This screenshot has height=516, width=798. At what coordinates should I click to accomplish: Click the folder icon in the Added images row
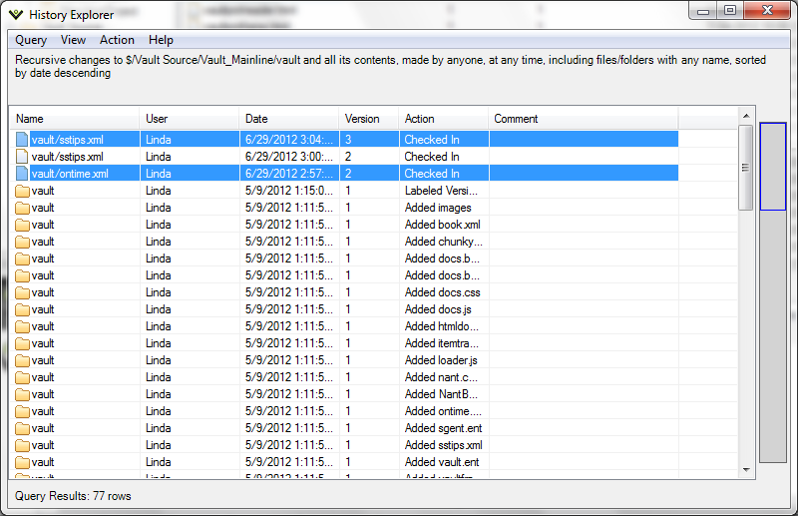(22, 208)
